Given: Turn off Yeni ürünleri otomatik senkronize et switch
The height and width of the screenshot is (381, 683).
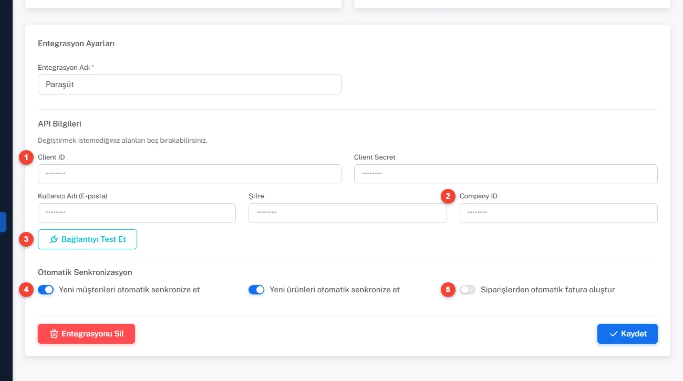Looking at the screenshot, I should pos(256,290).
